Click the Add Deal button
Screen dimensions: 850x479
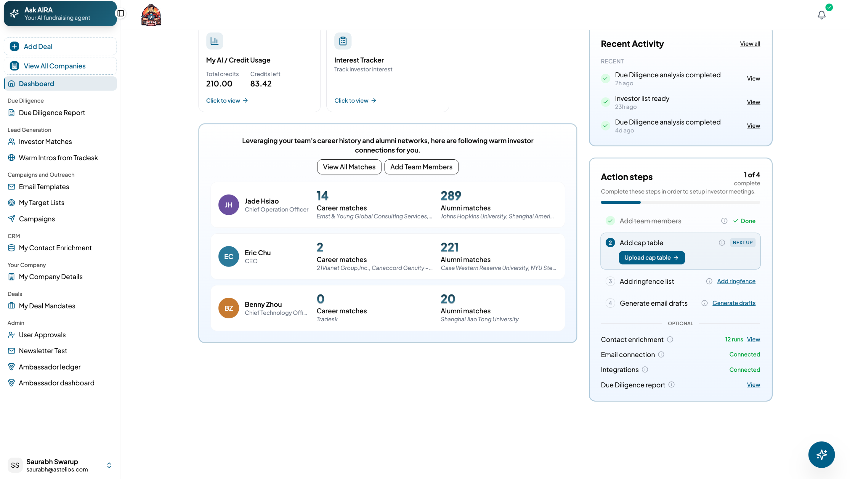pyautogui.click(x=60, y=46)
